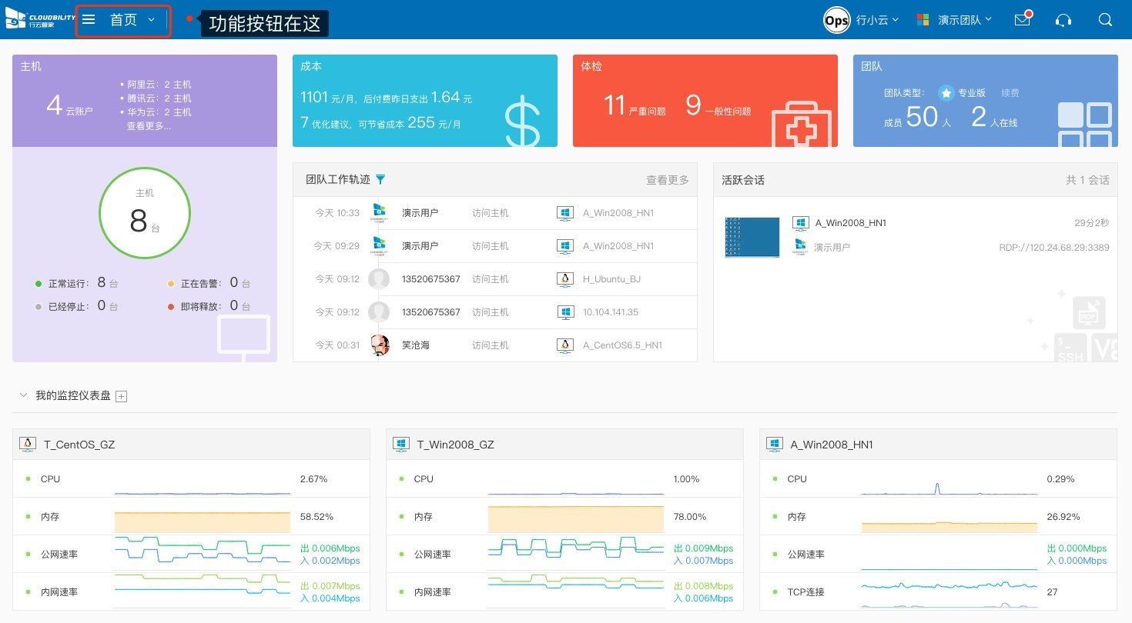Open the T_Win2008_GZ panel title
Screen dimensions: 1132x623
456,445
